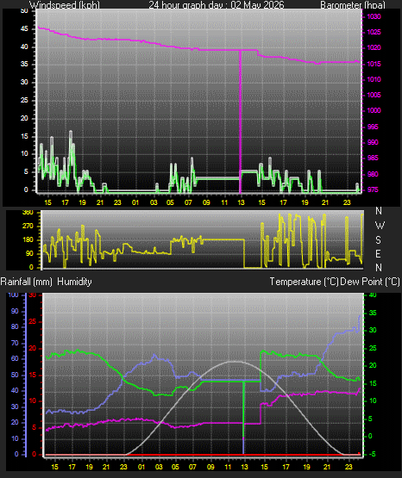The image size is (402, 478).
Task: Select barometer axis value 1025
Action: (374, 32)
